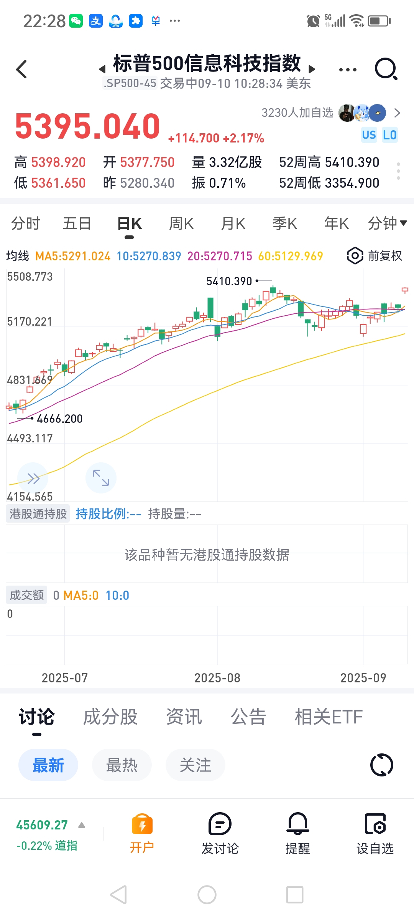The height and width of the screenshot is (917, 414).
Task: Tap the 60:5129.969 moving average value
Action: click(x=291, y=256)
